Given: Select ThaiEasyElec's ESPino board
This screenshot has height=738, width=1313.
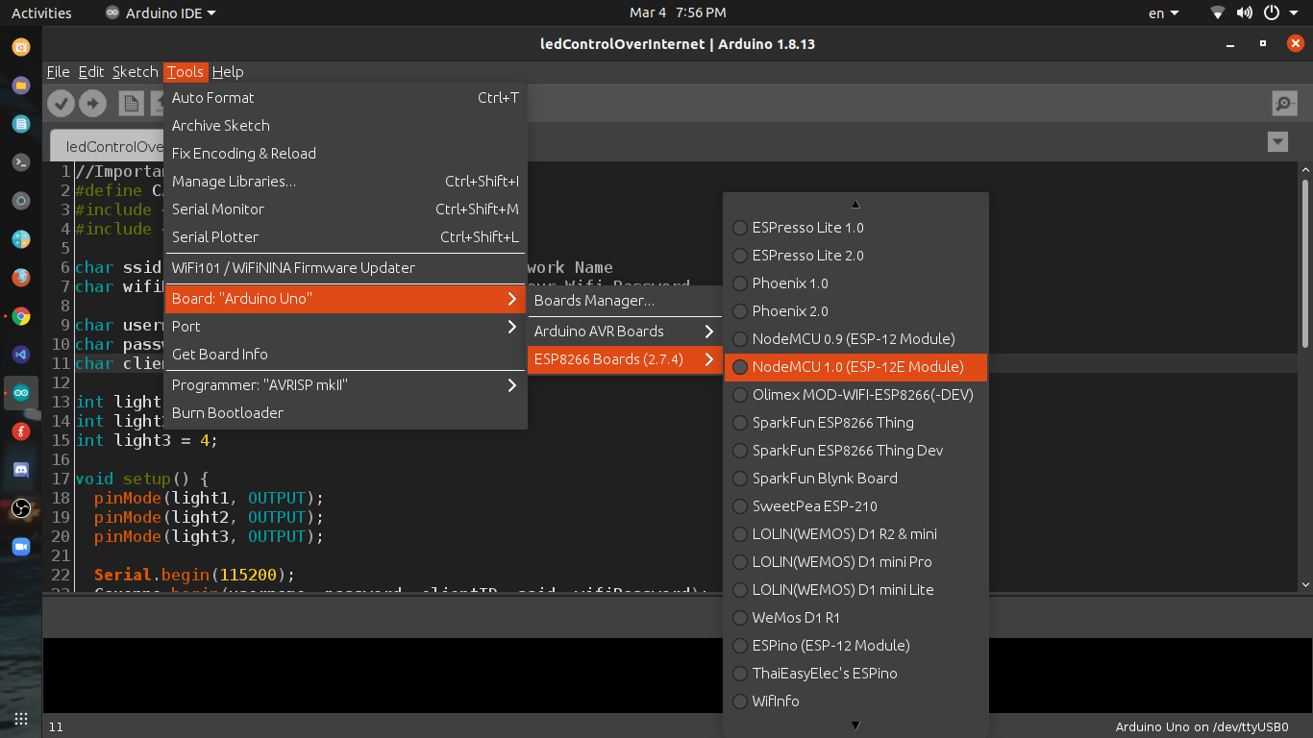Looking at the screenshot, I should (855, 674).
